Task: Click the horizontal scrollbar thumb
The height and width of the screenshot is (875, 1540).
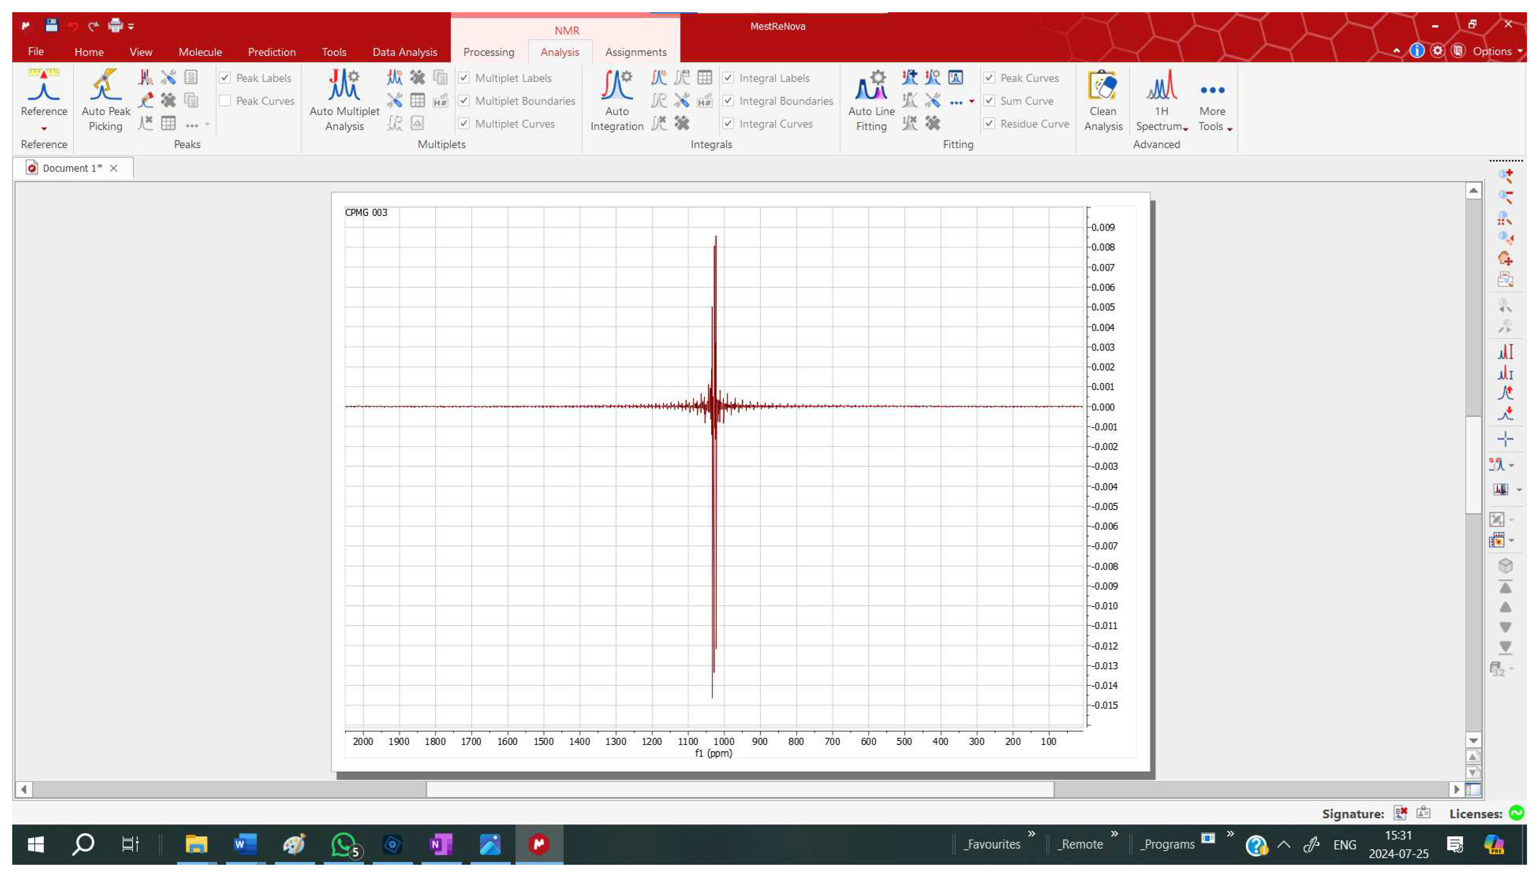Action: coord(740,789)
